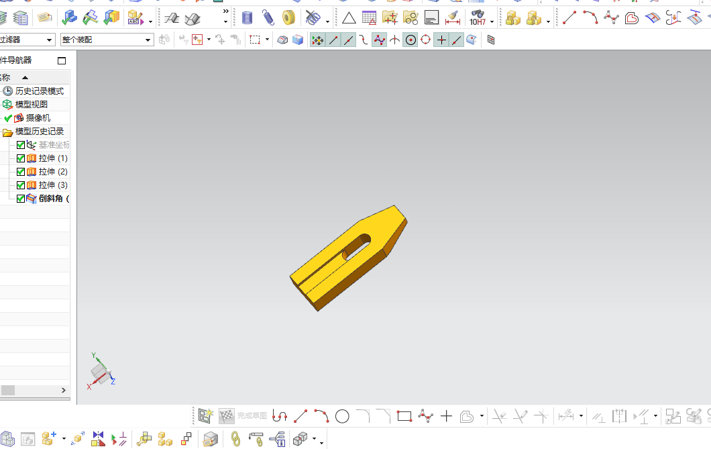
Task: Select the Line curve tool in top toolbar
Action: pos(569,17)
